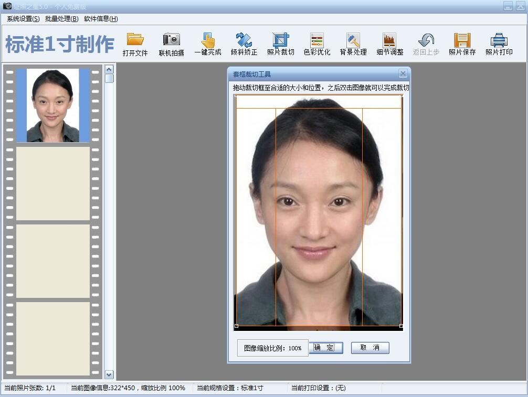Start 联机拍摄 camera capture

tap(172, 45)
